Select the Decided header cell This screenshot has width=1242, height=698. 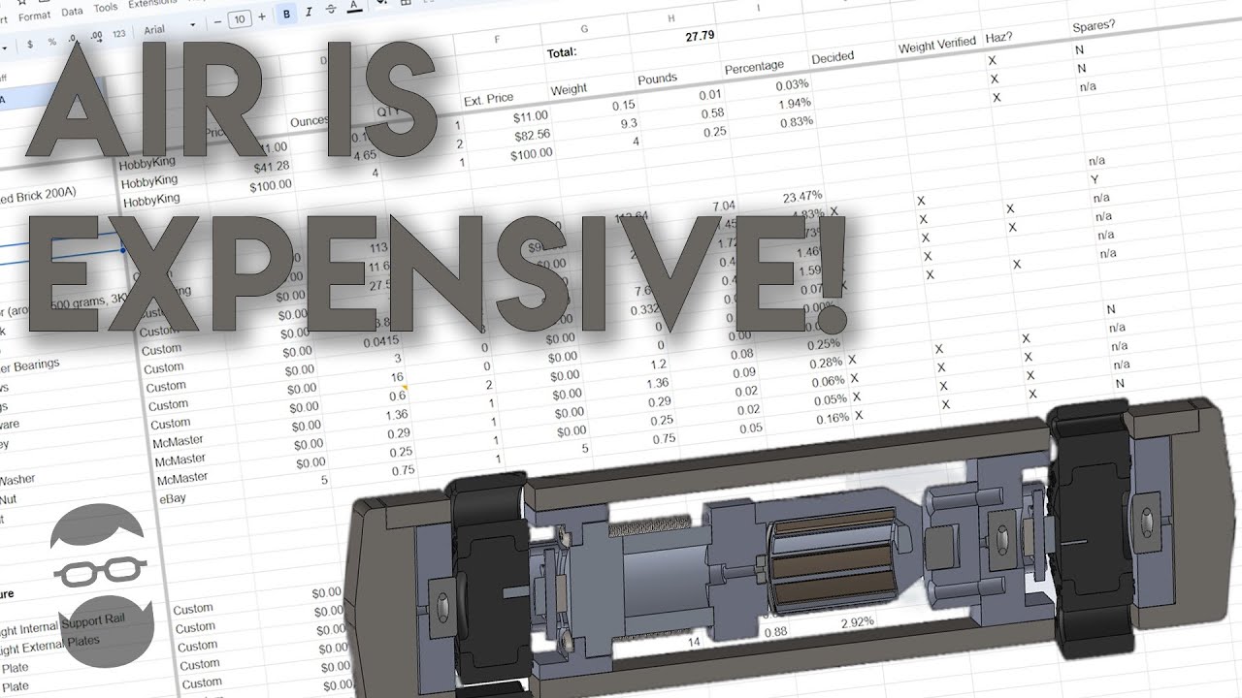point(833,57)
